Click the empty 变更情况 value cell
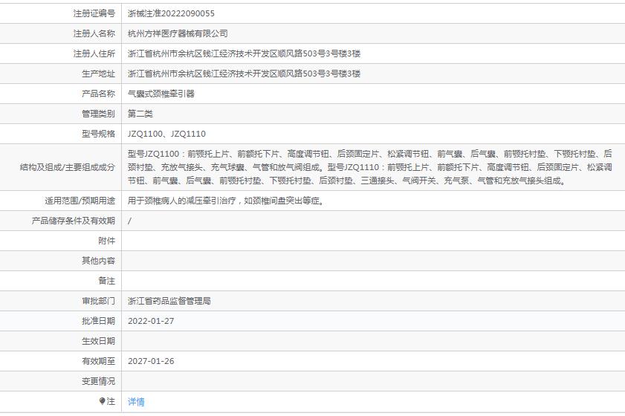Screen dimensions: 625x416 coord(372,381)
